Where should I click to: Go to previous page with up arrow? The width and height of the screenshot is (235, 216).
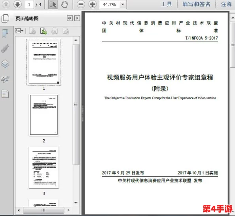pyautogui.click(x=6, y=4)
